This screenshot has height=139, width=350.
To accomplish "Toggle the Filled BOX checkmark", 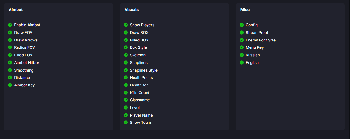I will pyautogui.click(x=126, y=40).
